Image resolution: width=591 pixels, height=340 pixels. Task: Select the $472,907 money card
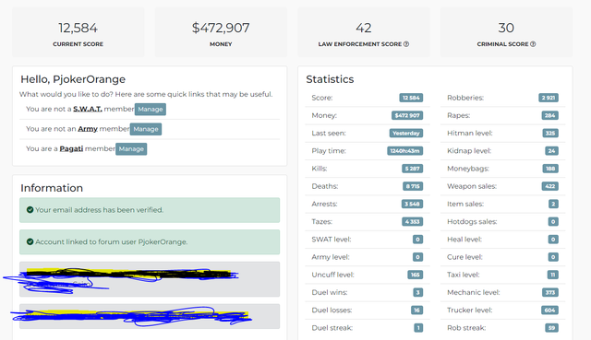click(221, 33)
